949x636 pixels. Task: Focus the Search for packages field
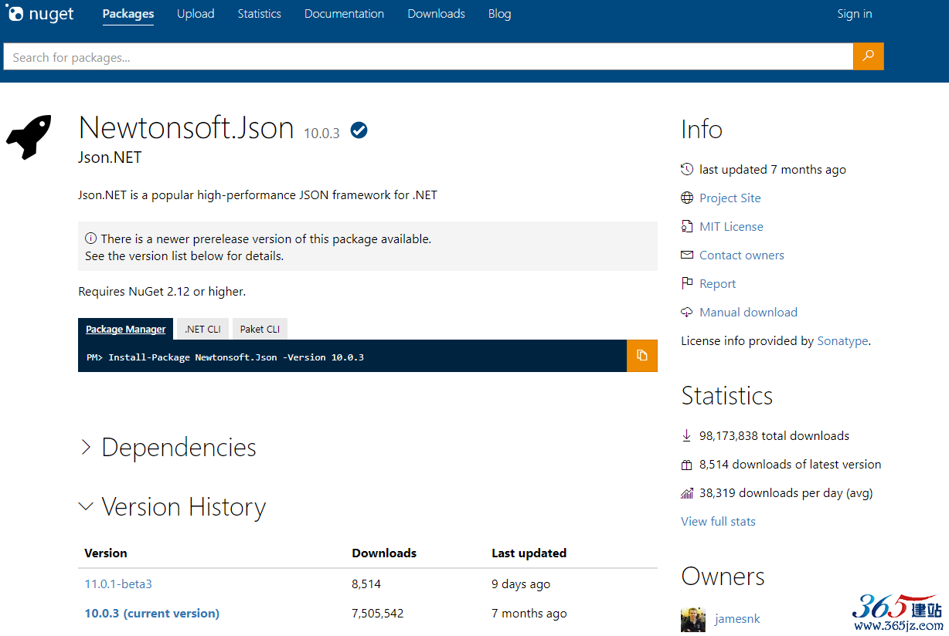click(428, 56)
